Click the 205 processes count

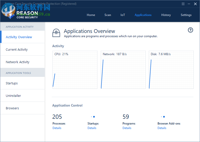click(x=57, y=117)
